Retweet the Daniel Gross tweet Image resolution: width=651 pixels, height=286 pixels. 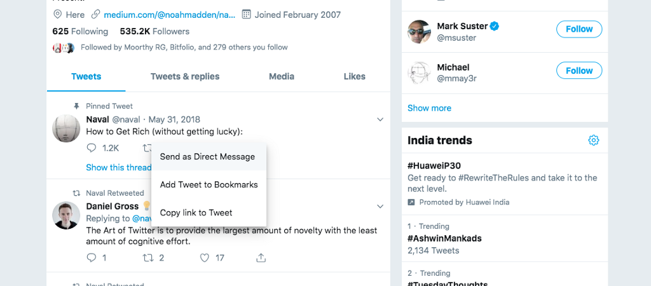coord(148,258)
